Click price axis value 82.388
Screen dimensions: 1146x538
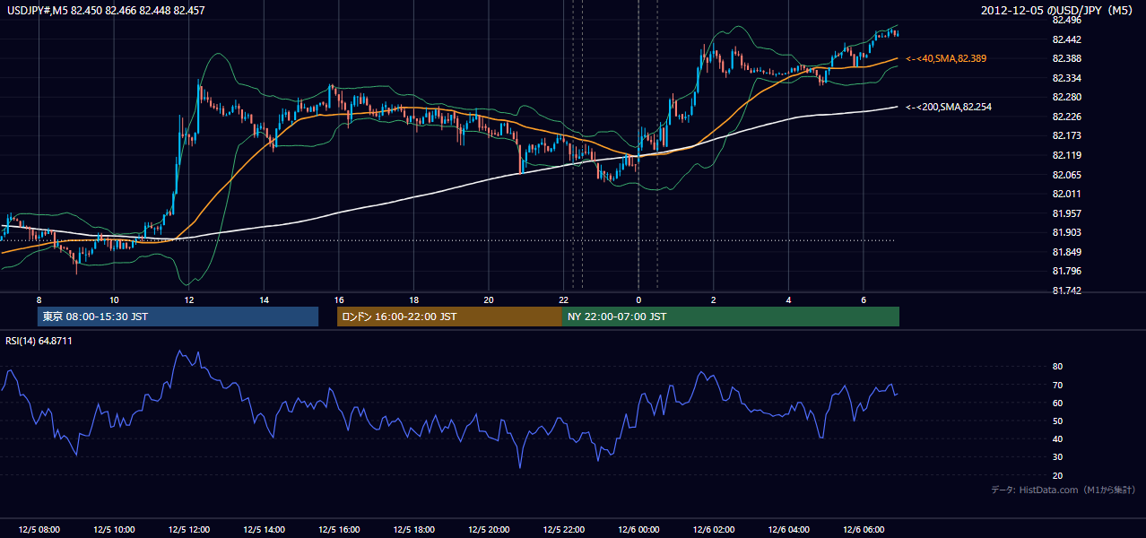tap(1067, 58)
